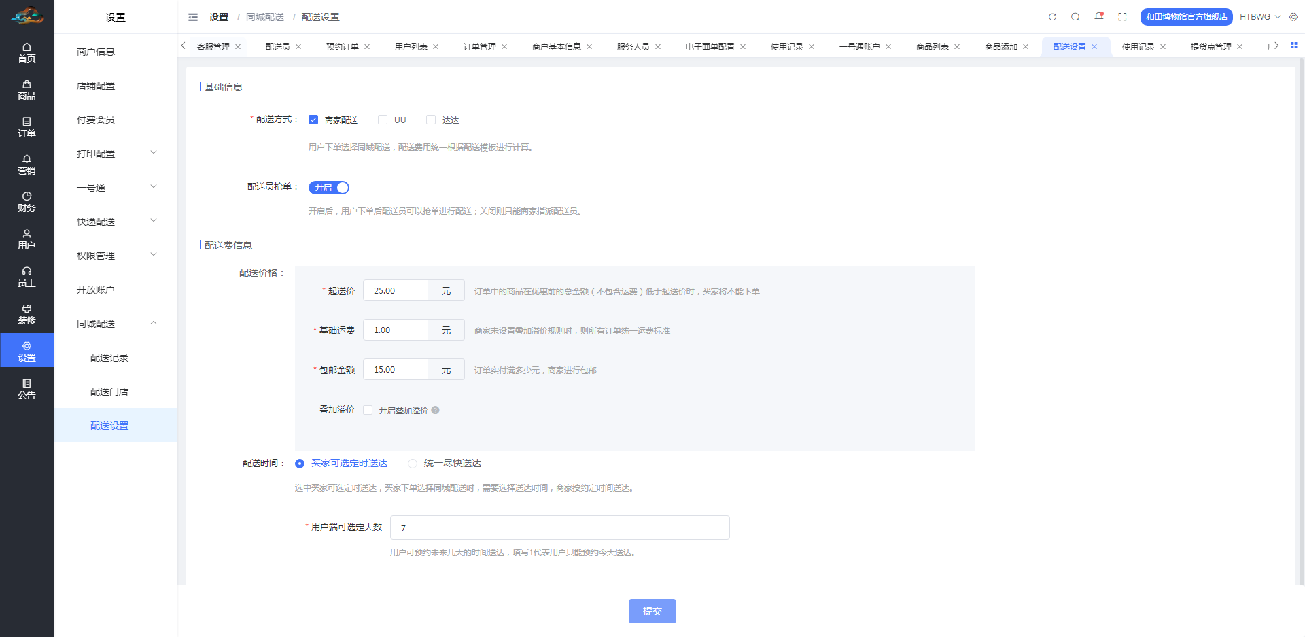The height and width of the screenshot is (637, 1305).
Task: Expand the 快递配送 menu group
Action: pos(116,222)
